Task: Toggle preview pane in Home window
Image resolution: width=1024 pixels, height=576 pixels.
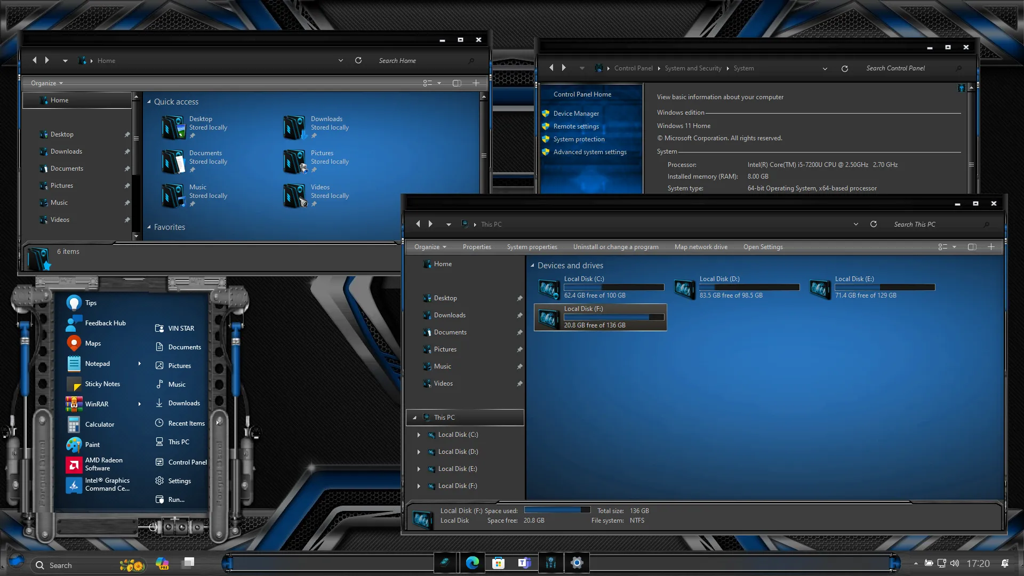Action: coord(457,83)
